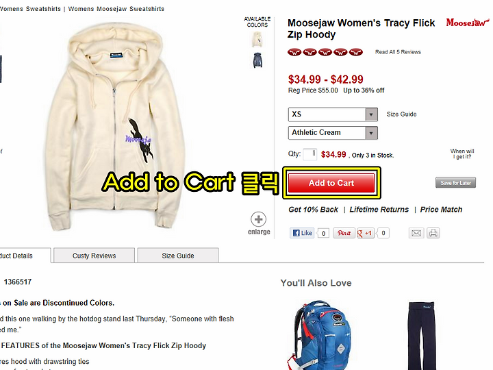Click the Google +1 button
This screenshot has width=493, height=370.
[x=366, y=233]
